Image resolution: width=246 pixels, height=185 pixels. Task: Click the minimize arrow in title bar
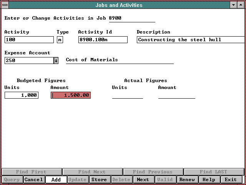(x=234, y=5)
